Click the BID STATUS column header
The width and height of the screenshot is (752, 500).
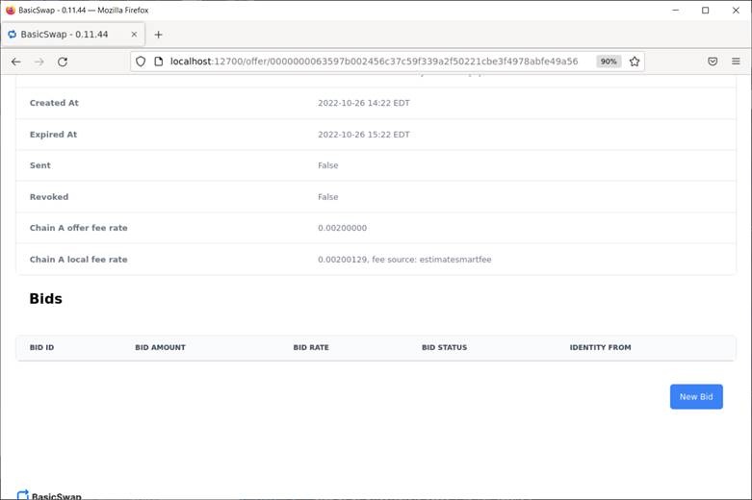click(445, 348)
